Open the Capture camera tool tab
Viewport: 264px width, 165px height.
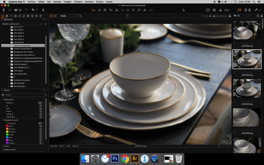point(7,16)
